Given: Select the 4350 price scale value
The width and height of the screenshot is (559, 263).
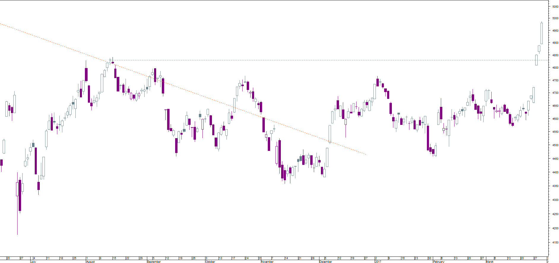Looking at the screenshot, I should (x=555, y=186).
